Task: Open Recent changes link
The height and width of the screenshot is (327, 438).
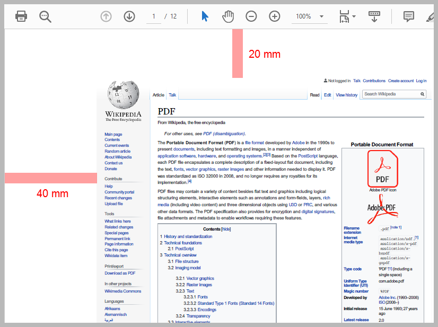Action: (x=118, y=198)
